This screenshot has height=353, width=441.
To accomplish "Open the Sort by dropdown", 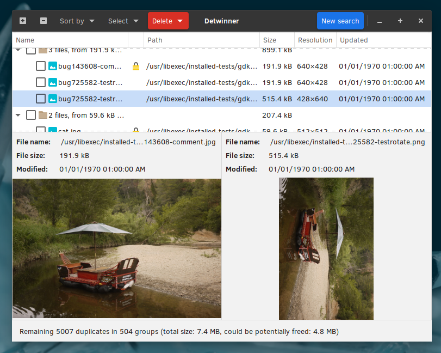I will click(x=77, y=21).
